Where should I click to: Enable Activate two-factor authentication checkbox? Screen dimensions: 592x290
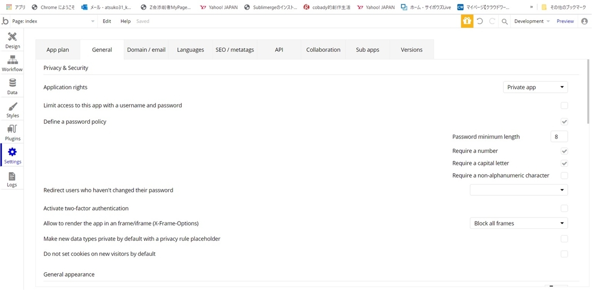[564, 209]
